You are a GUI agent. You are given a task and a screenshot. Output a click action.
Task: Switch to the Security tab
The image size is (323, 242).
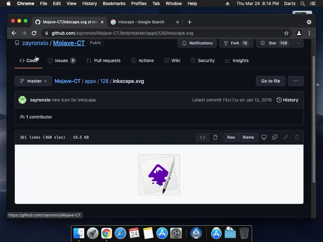(203, 60)
